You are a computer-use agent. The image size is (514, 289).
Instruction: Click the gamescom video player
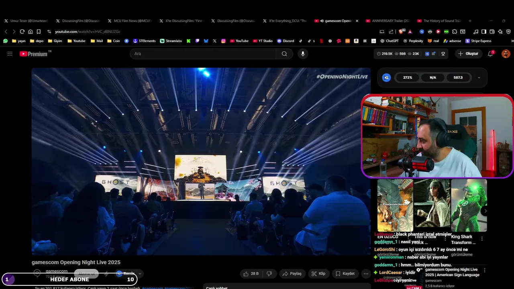(x=201, y=161)
